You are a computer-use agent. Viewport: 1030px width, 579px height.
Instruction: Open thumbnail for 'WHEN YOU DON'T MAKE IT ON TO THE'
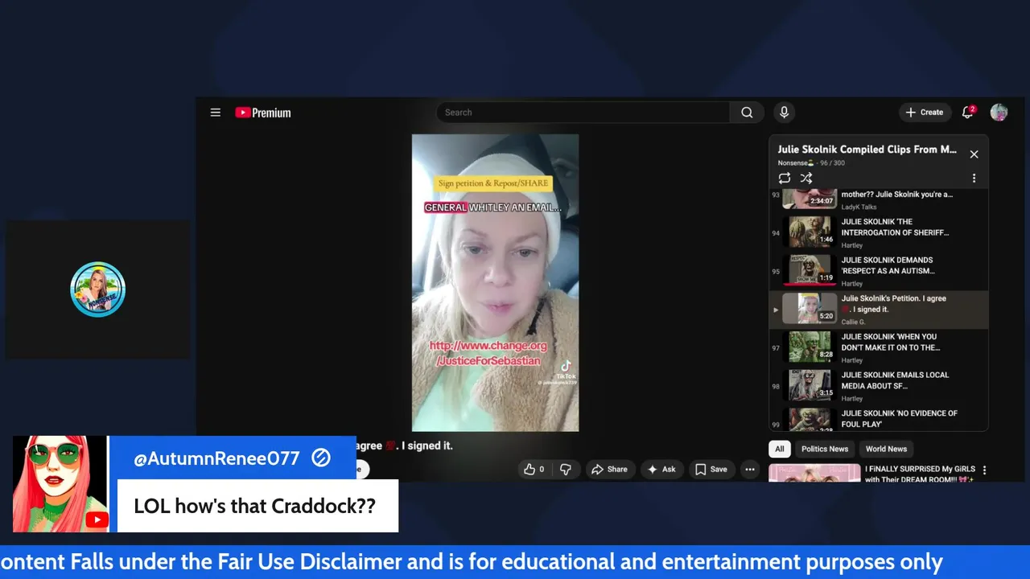810,347
